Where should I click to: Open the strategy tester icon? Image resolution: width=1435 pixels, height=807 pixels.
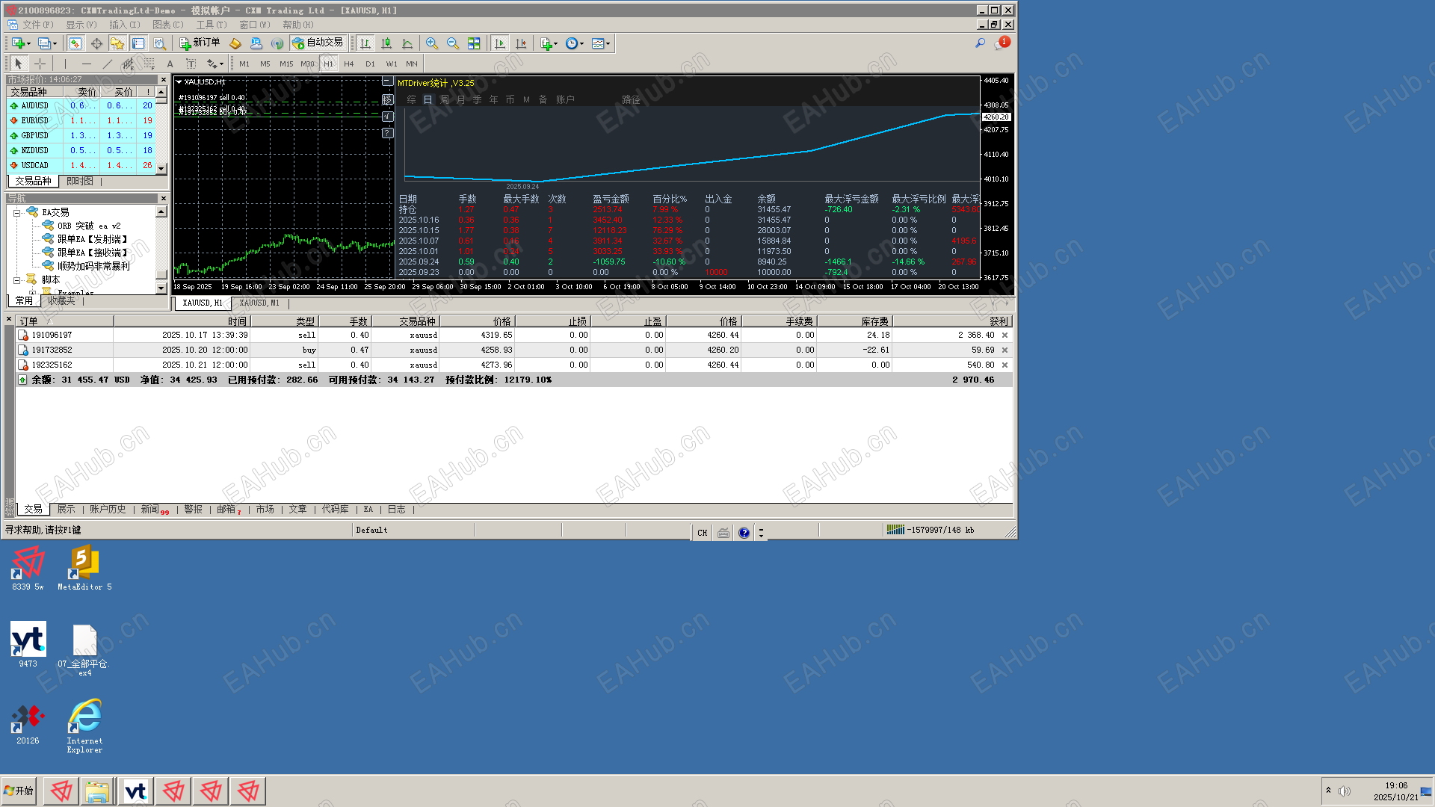click(x=159, y=43)
